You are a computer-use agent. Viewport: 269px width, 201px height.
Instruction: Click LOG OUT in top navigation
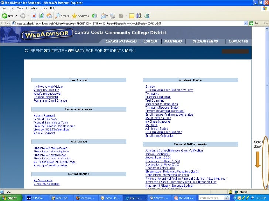(150, 41)
